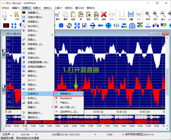Screen dimensions: 171x140
Task: Click the New (新) file icon
Action: coord(5,15)
